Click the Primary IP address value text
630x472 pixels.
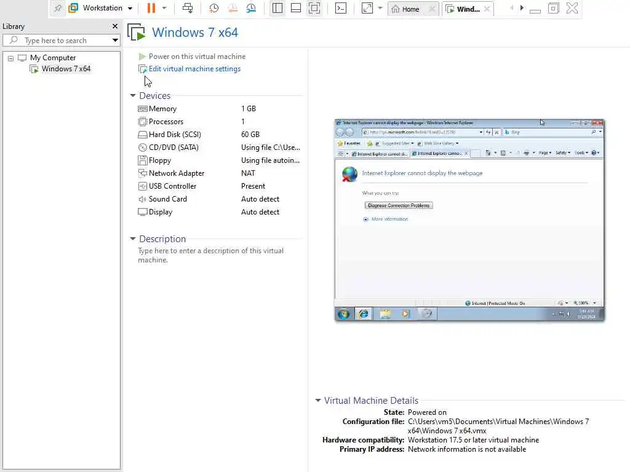click(x=467, y=449)
